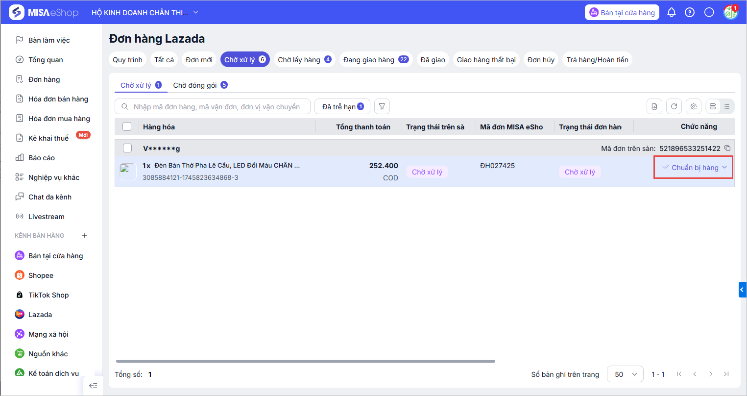
Task: Click the export file icon above the table
Action: [x=654, y=106]
